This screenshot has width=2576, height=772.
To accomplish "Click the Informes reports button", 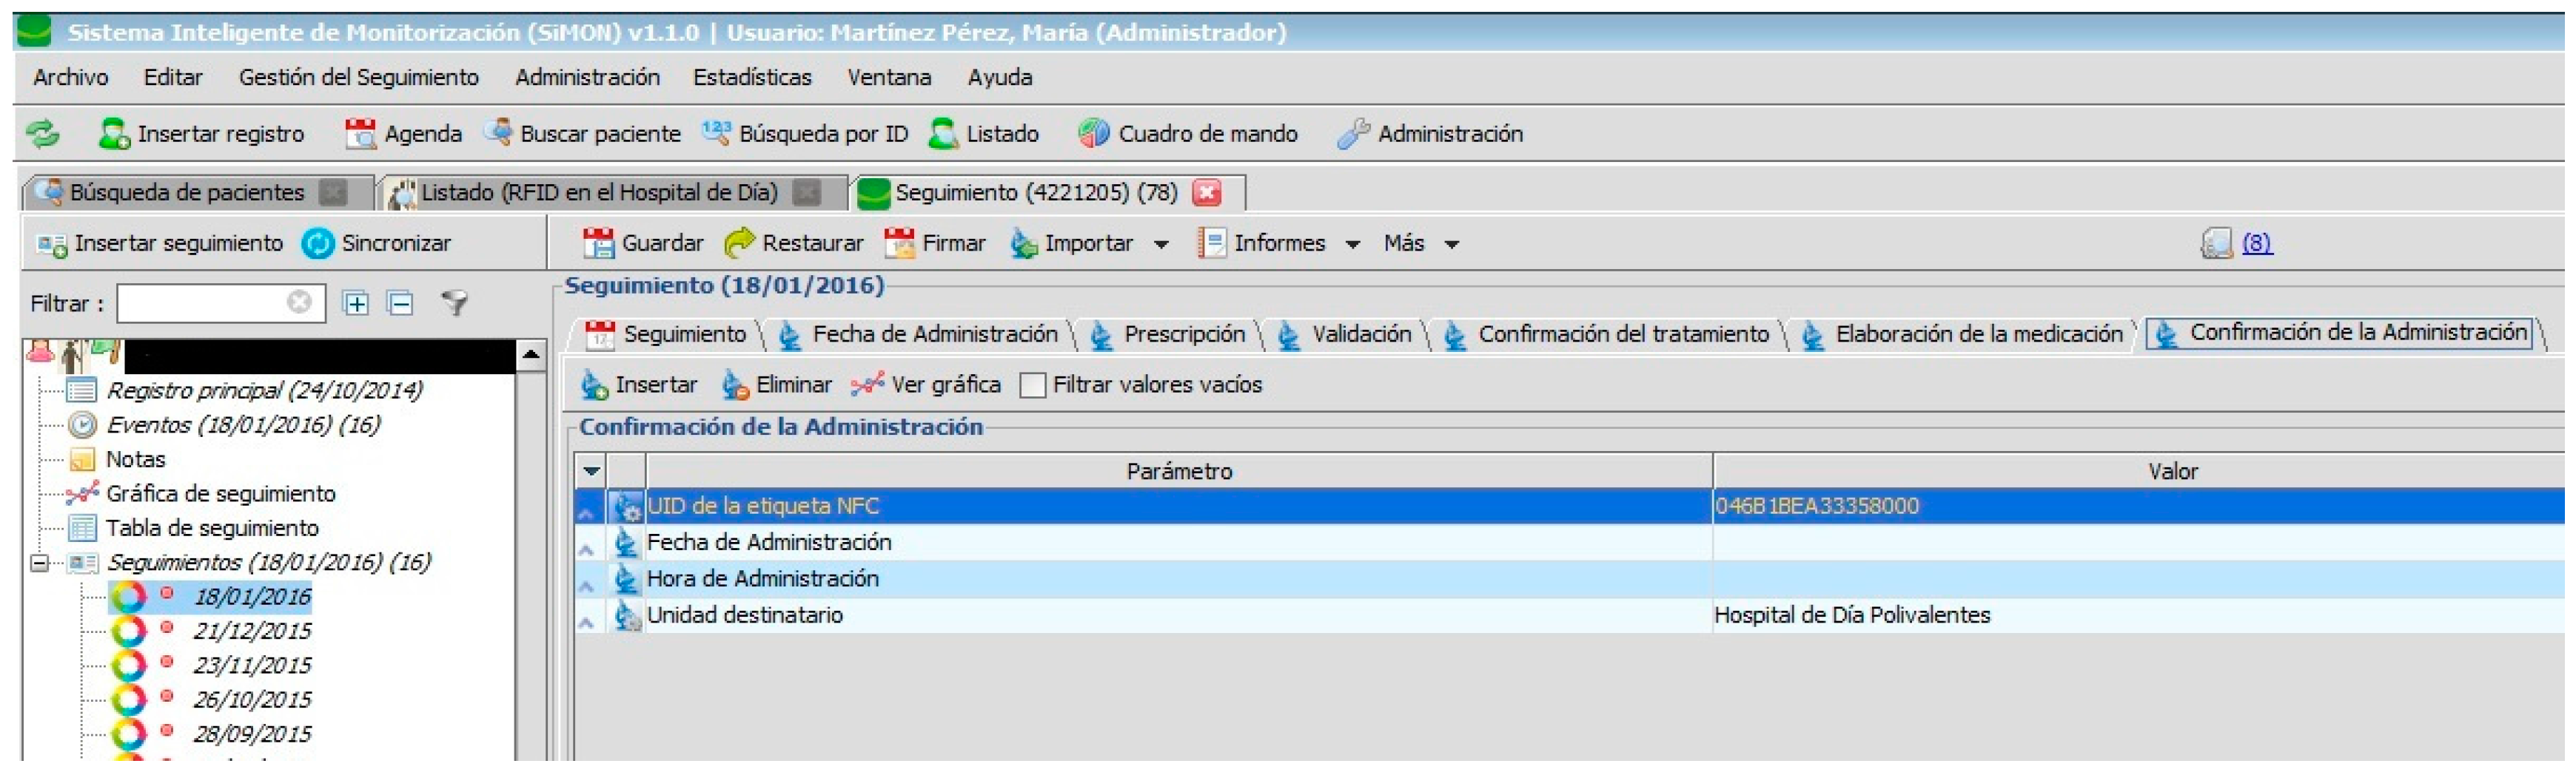I will tap(1262, 244).
